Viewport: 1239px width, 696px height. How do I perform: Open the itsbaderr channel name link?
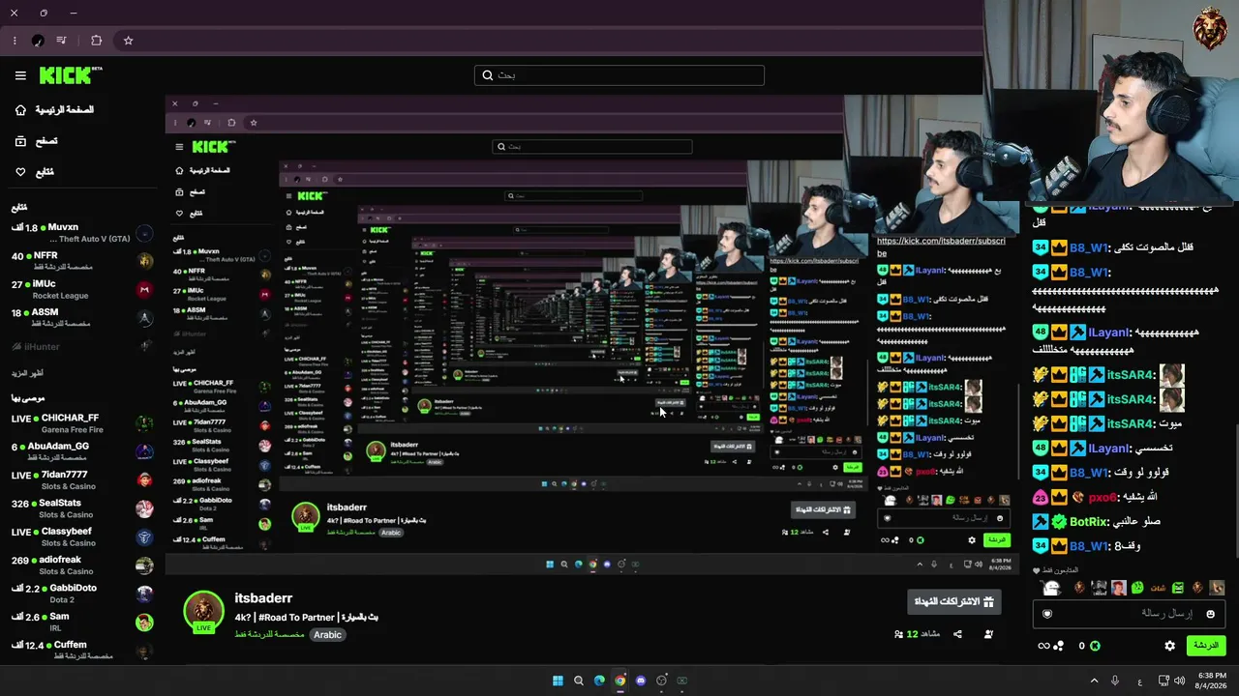click(x=263, y=598)
